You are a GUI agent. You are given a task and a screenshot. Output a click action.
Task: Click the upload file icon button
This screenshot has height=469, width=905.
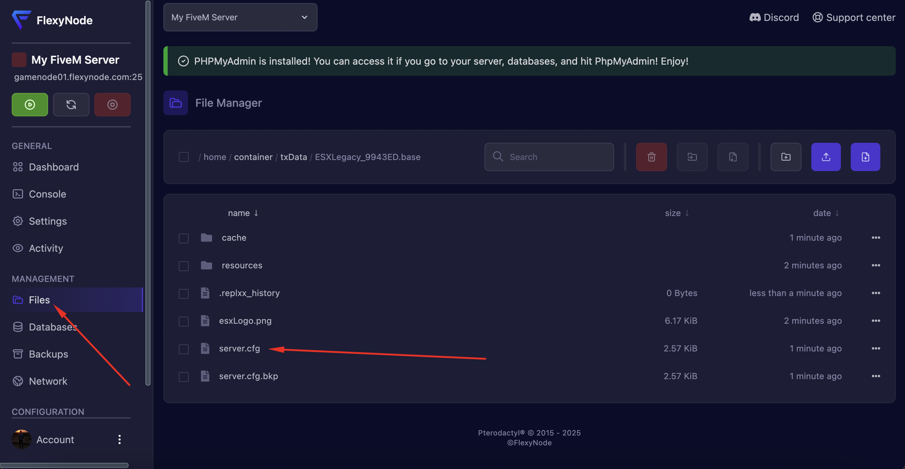(x=825, y=157)
